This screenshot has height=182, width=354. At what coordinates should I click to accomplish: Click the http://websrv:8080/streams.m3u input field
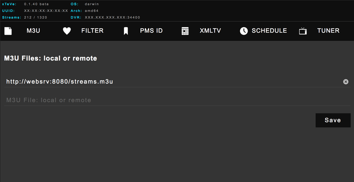[173, 82]
